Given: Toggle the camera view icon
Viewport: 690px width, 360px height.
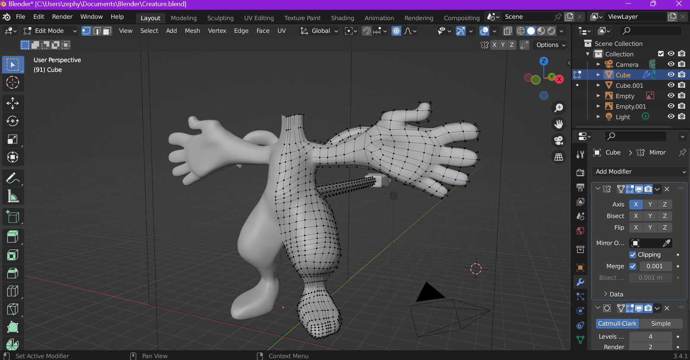Looking at the screenshot, I should [x=558, y=140].
